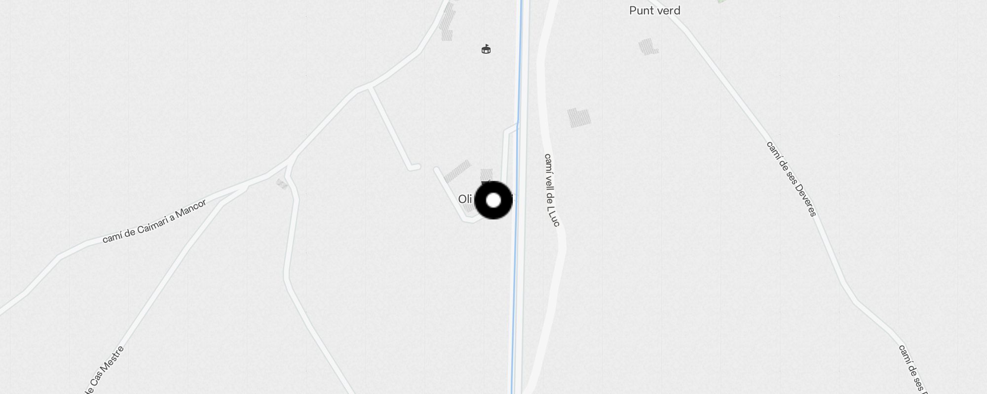This screenshot has height=394, width=987.
Task: Click the upper camí de ses Deveres label
Action: 791,179
